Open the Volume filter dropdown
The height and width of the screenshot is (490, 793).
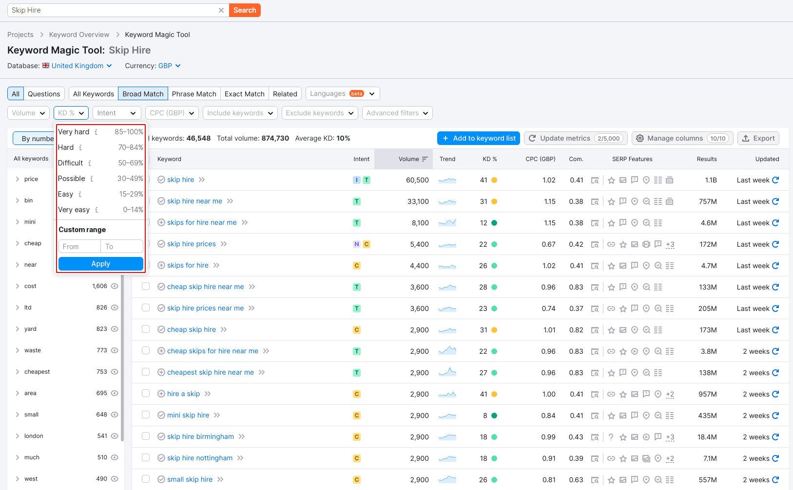pos(28,113)
